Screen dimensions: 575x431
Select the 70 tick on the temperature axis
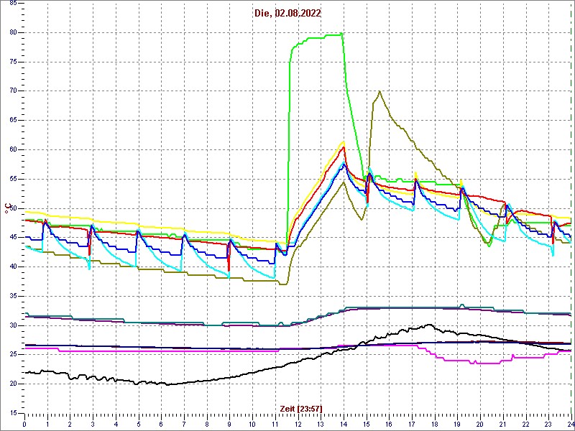(12, 91)
